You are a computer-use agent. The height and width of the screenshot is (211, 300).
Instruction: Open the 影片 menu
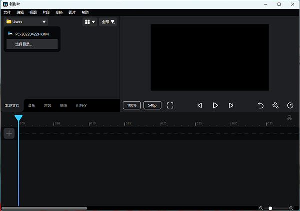tap(72, 12)
